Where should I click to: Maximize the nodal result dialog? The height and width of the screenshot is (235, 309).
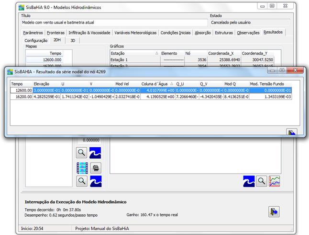(282, 70)
